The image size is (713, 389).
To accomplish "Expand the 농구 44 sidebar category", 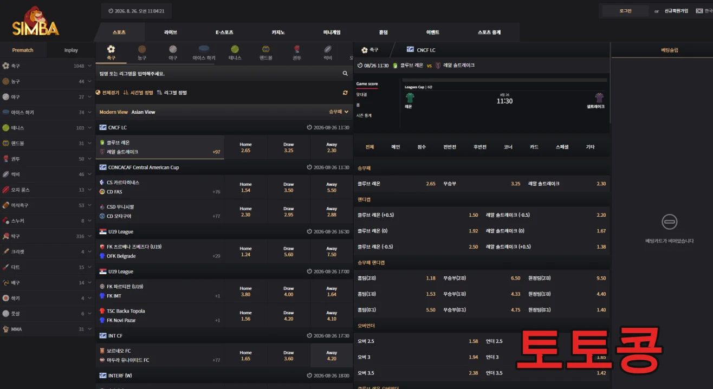I will click(x=47, y=81).
